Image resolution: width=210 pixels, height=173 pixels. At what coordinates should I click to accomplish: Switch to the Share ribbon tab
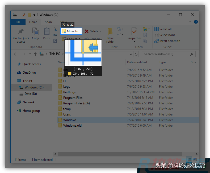point(49,22)
